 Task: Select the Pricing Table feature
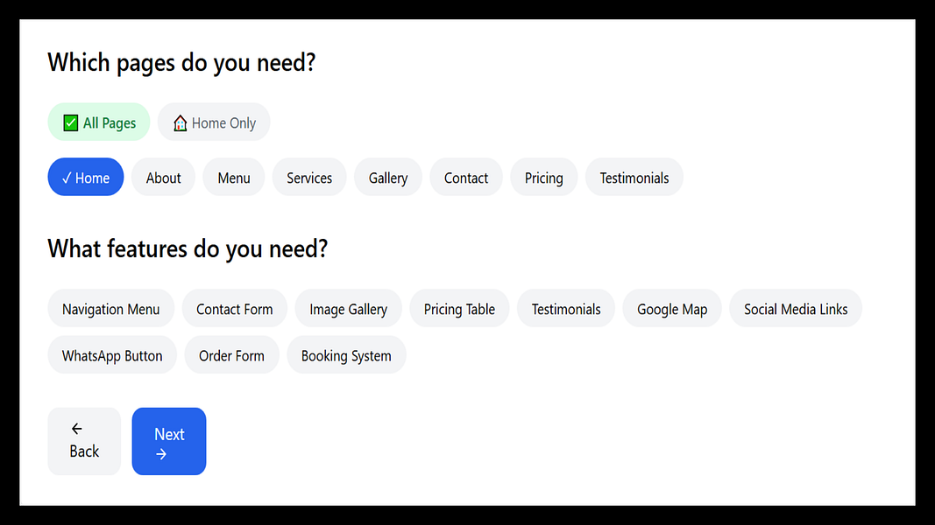point(459,308)
